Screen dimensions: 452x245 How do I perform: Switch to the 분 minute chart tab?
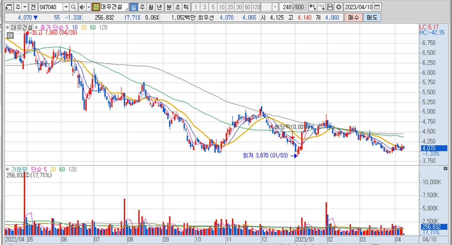pos(169,7)
